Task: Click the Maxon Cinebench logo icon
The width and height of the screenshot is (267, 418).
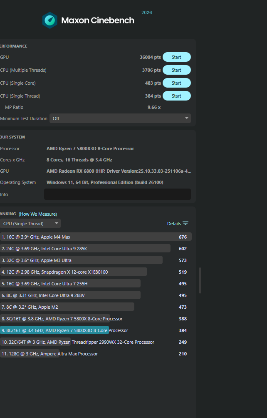Action: pos(49,20)
